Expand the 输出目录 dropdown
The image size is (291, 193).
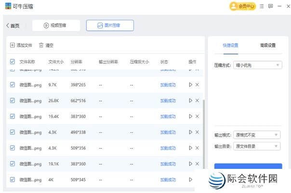[257, 146]
